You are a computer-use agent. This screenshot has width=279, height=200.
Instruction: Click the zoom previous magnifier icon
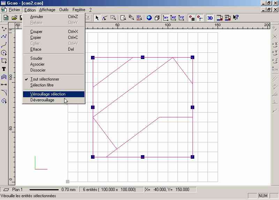[131, 18]
